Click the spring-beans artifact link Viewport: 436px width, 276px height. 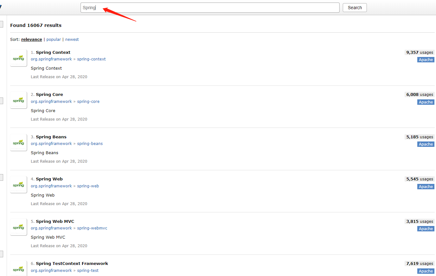click(90, 144)
